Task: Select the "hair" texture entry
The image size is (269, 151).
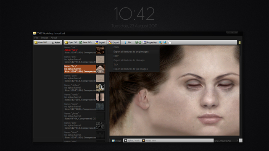Action: (x=84, y=50)
